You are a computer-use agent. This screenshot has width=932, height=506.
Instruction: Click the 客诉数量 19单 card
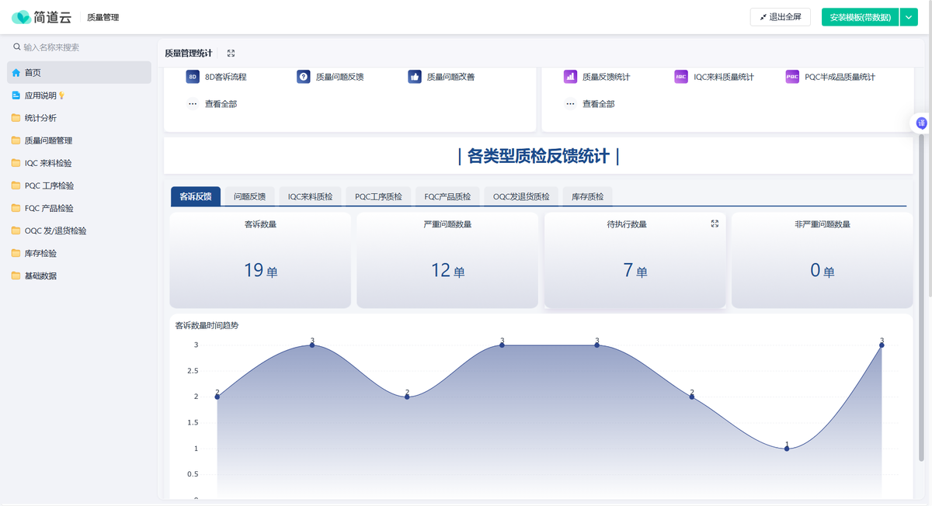tap(260, 260)
